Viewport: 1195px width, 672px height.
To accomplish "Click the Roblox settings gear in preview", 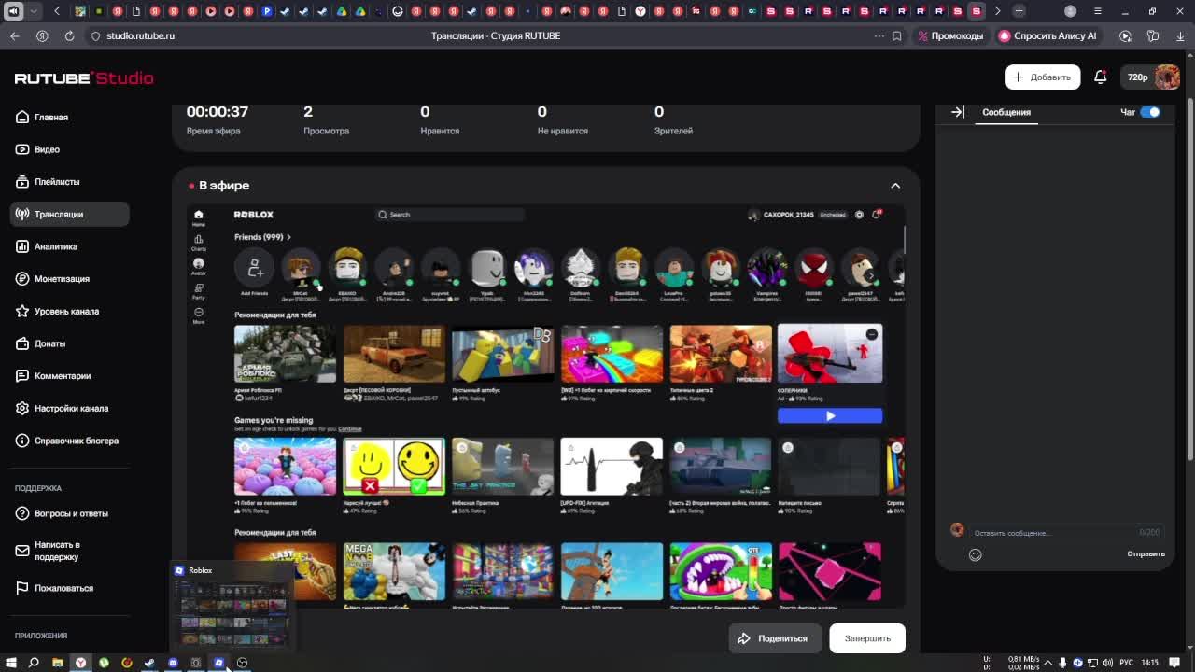I will tap(859, 215).
